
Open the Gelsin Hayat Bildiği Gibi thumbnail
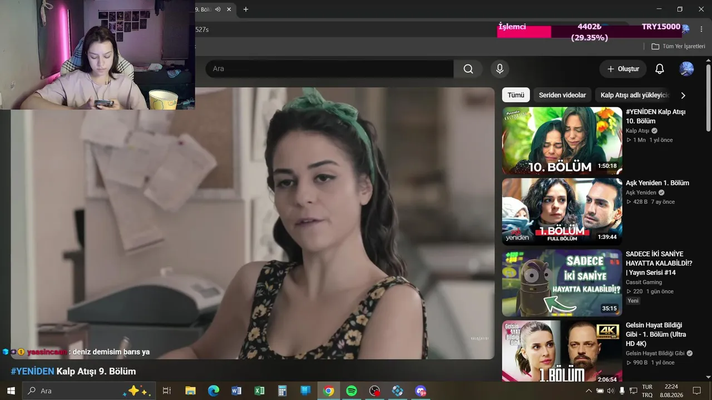[x=562, y=351]
